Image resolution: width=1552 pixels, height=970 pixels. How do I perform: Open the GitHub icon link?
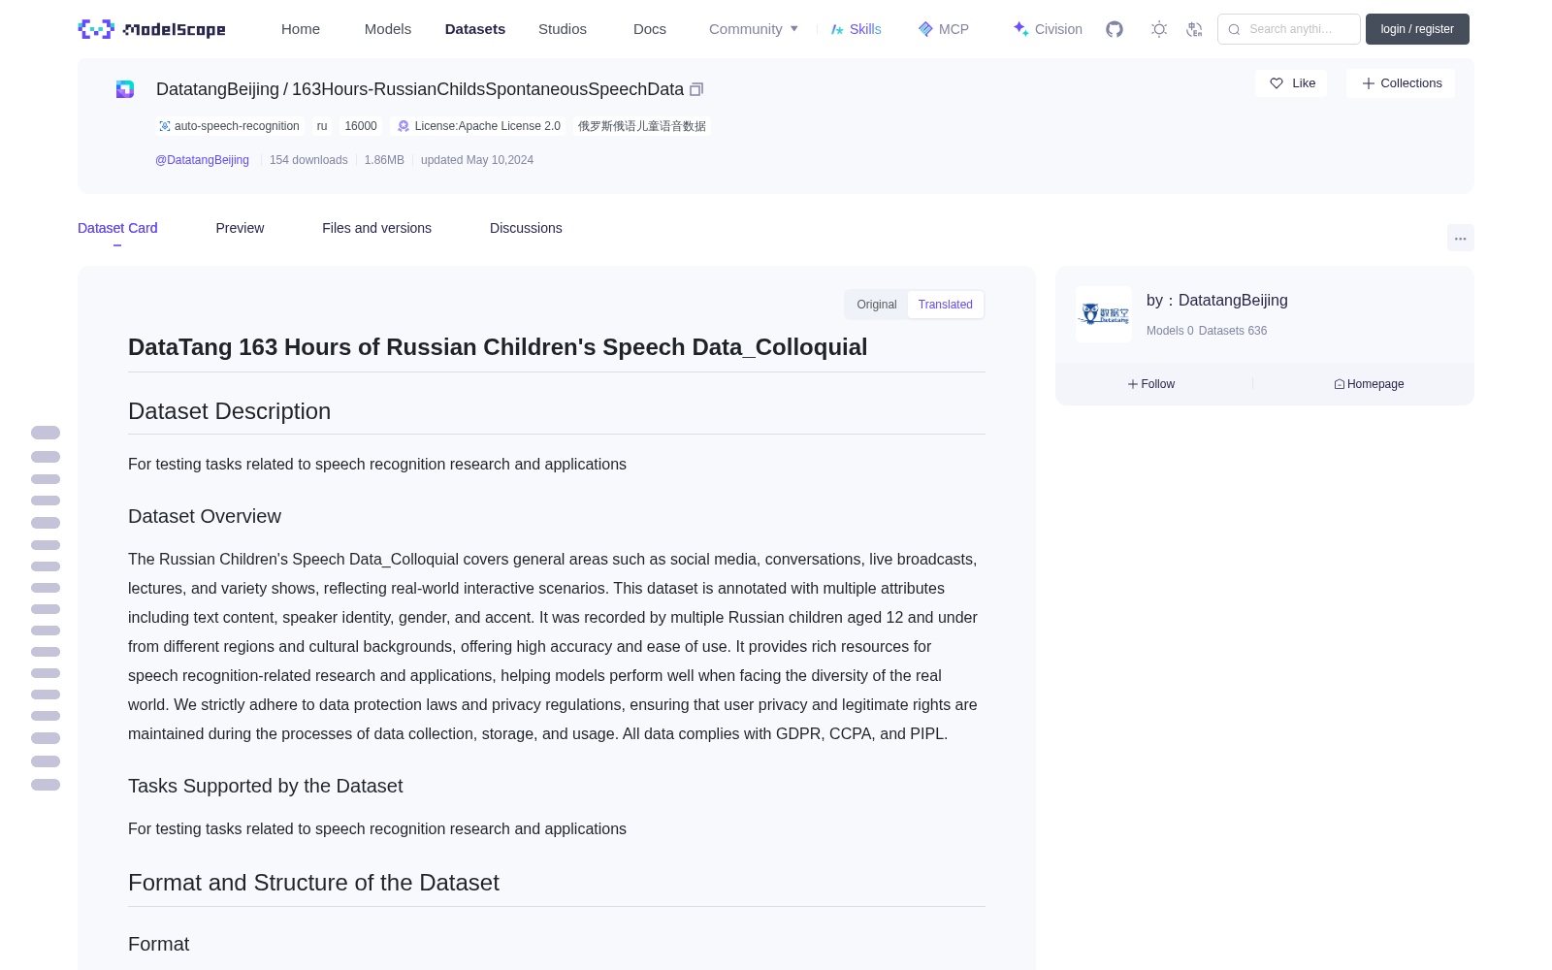(1115, 29)
